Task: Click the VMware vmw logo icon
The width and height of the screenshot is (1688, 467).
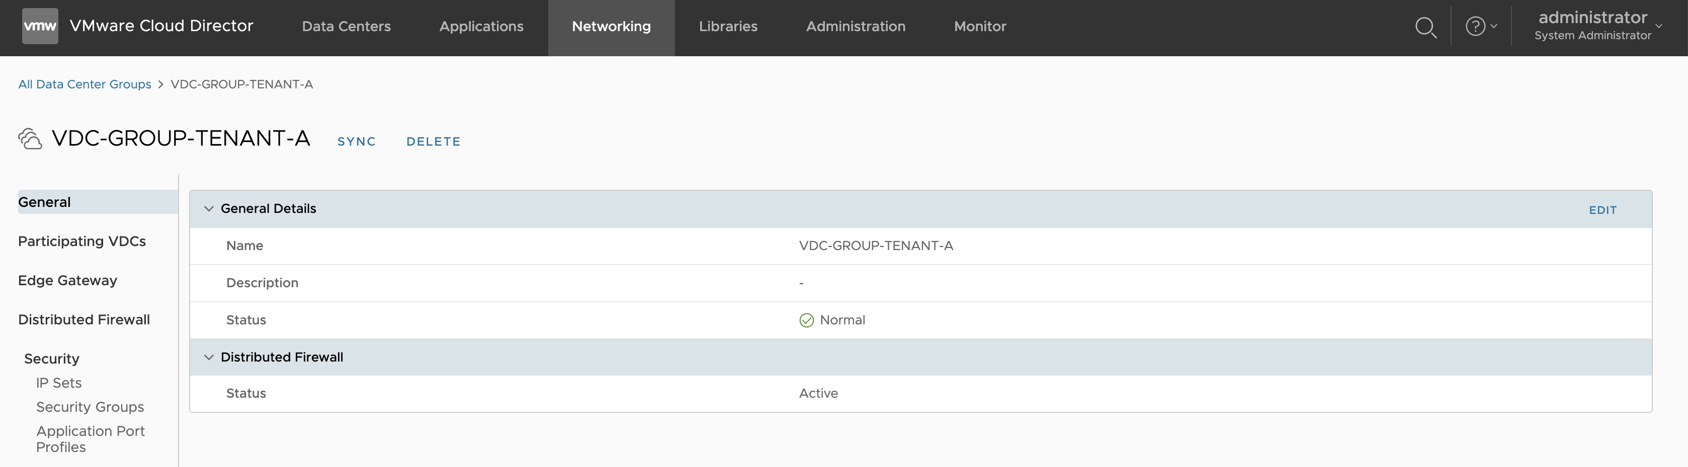Action: click(x=40, y=26)
